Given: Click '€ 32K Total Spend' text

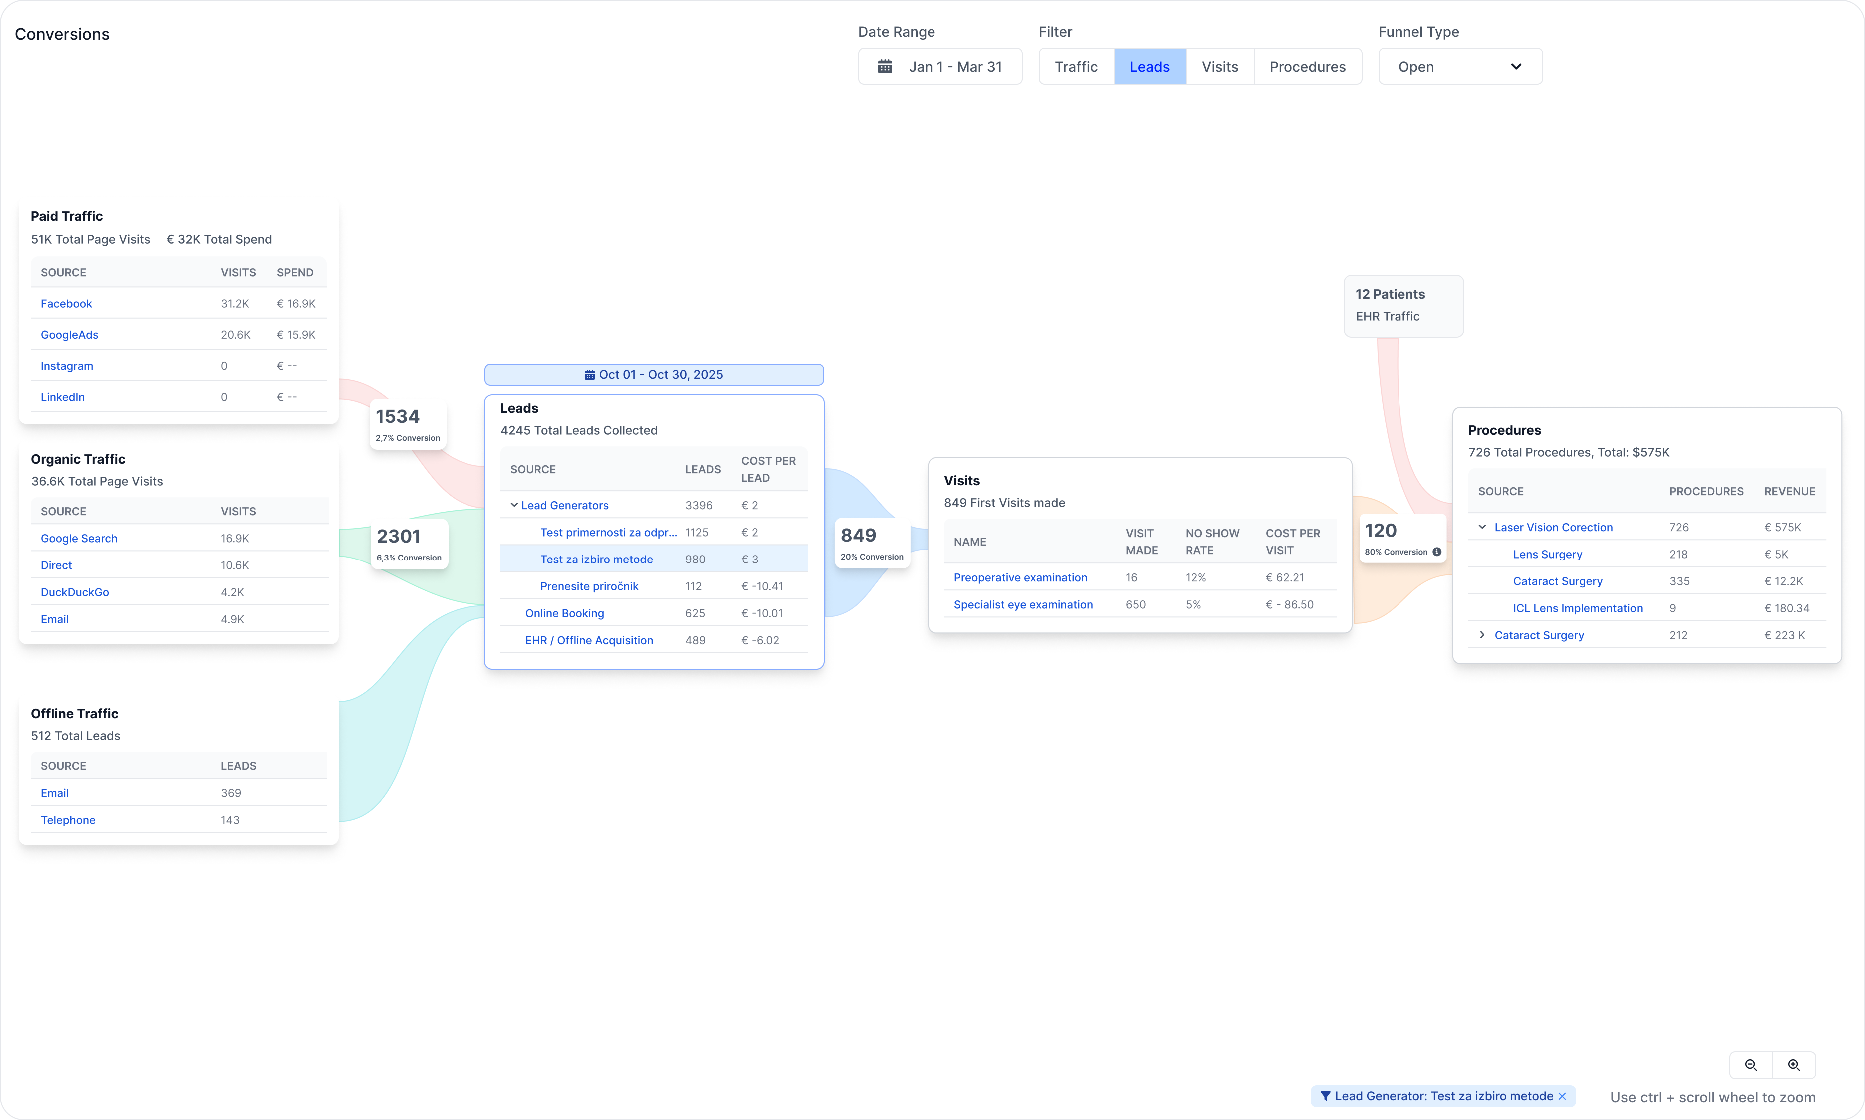Looking at the screenshot, I should click(x=219, y=239).
